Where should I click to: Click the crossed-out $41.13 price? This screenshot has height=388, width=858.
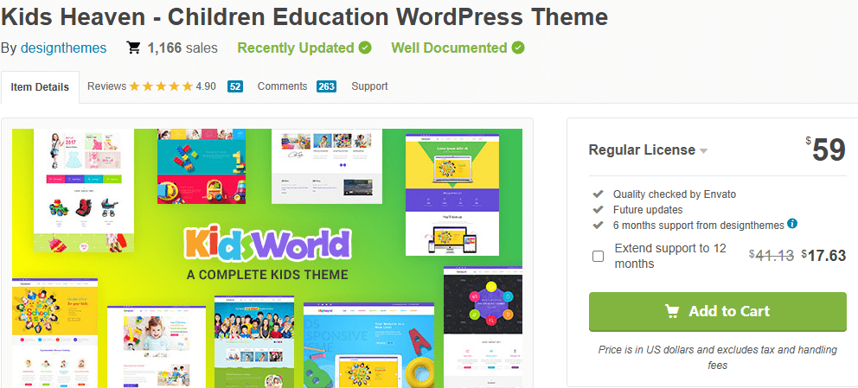pos(772,255)
